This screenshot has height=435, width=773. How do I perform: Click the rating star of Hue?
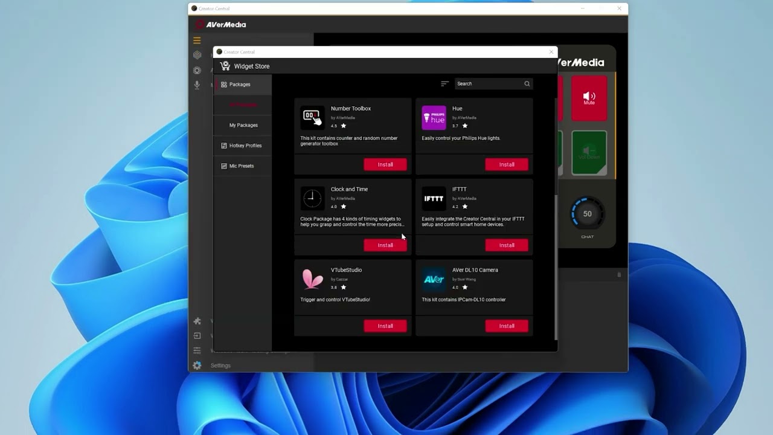coord(465,126)
